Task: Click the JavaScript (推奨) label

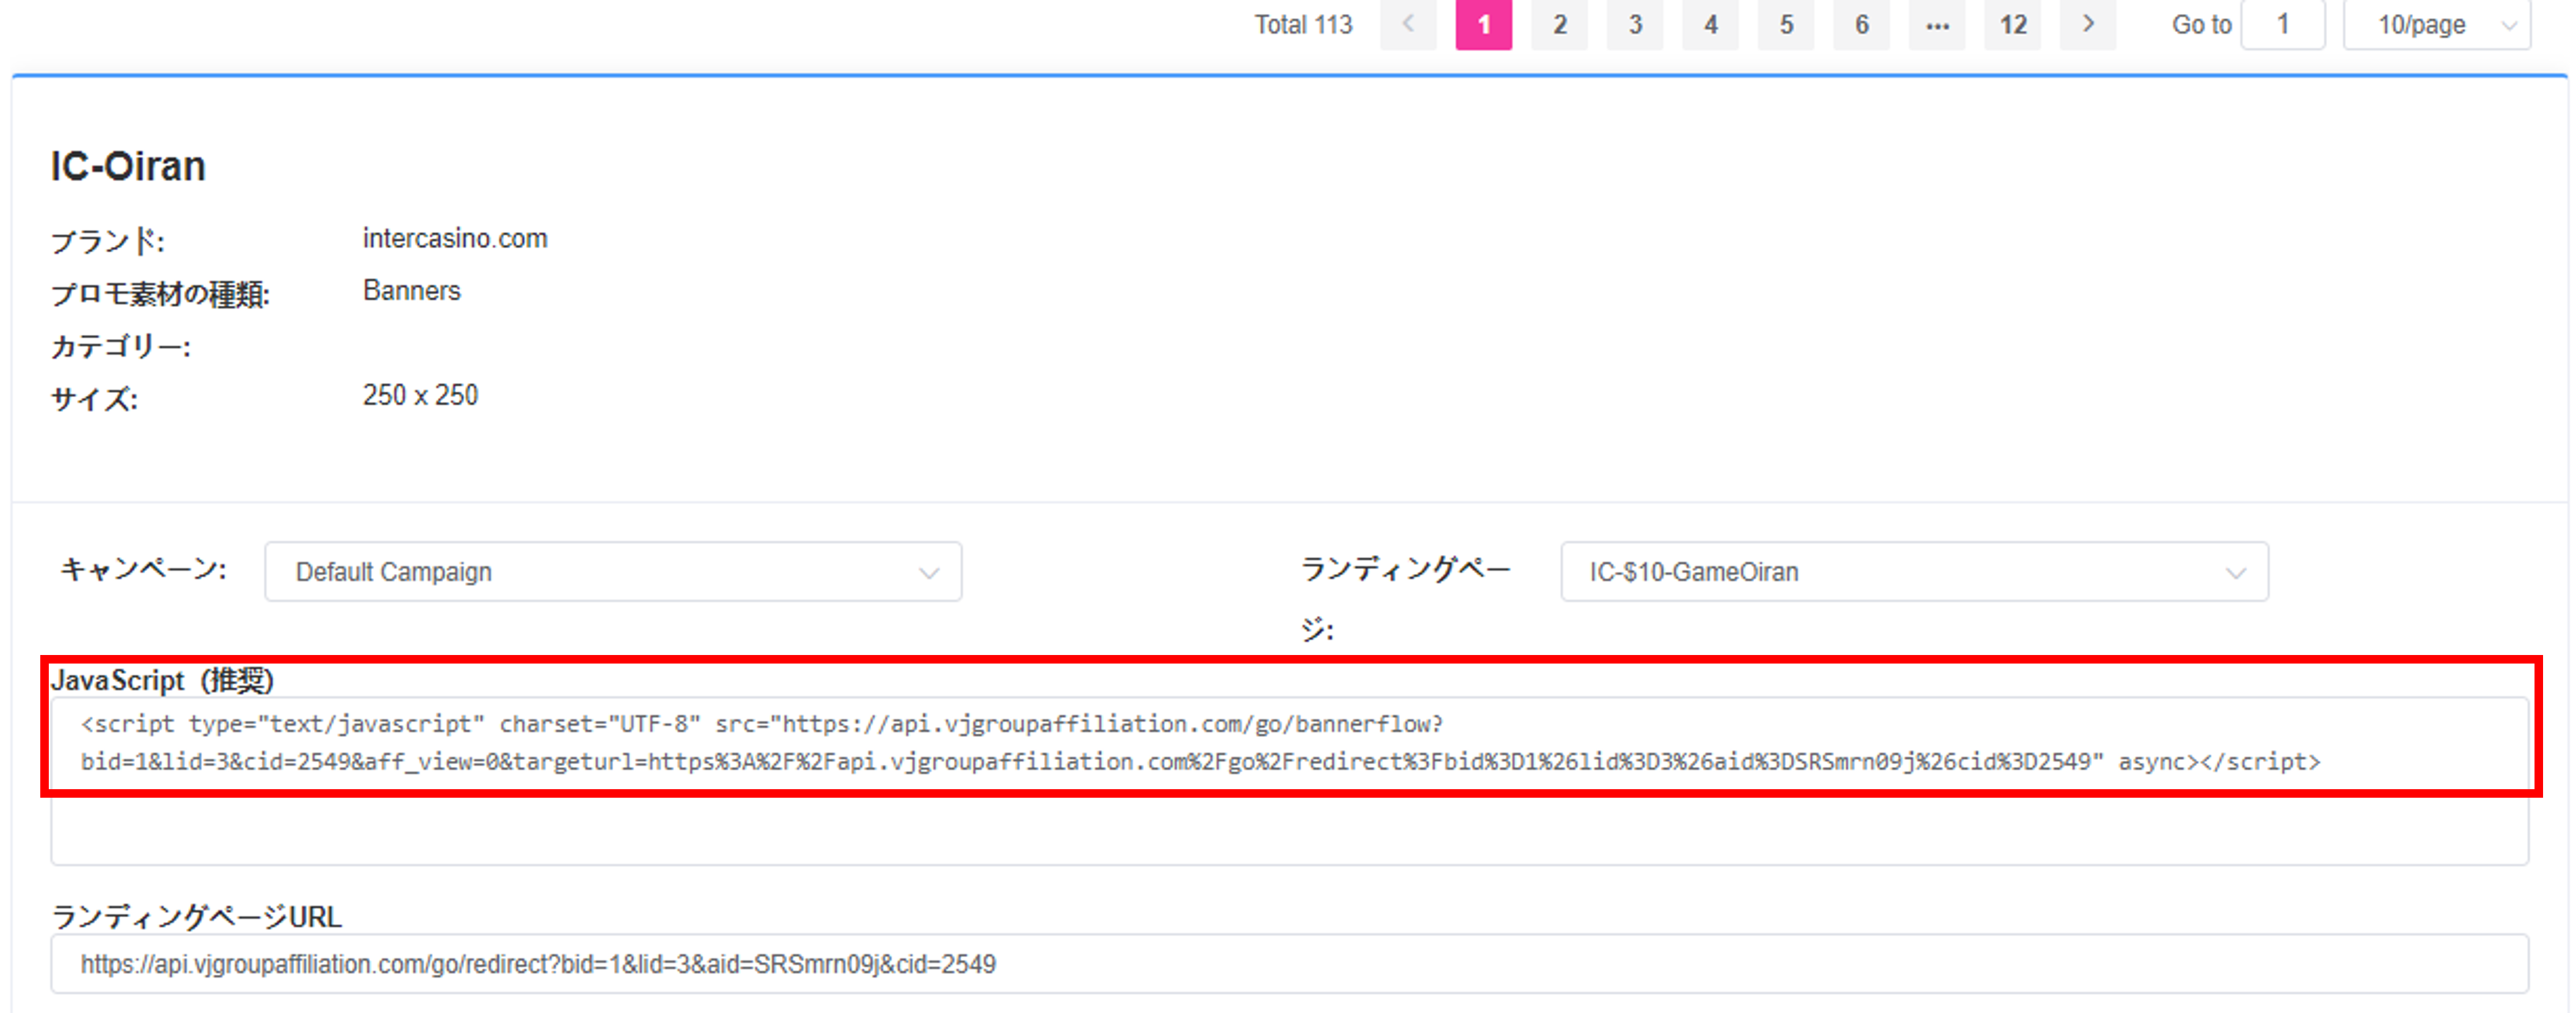Action: (162, 680)
